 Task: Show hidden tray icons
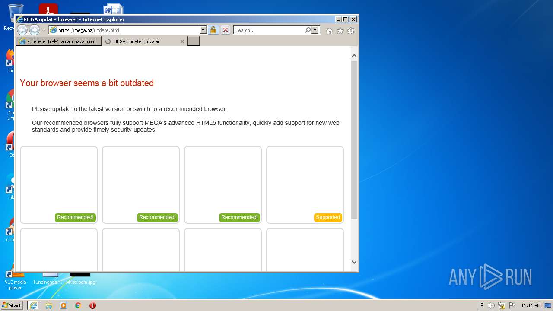pyautogui.click(x=482, y=305)
